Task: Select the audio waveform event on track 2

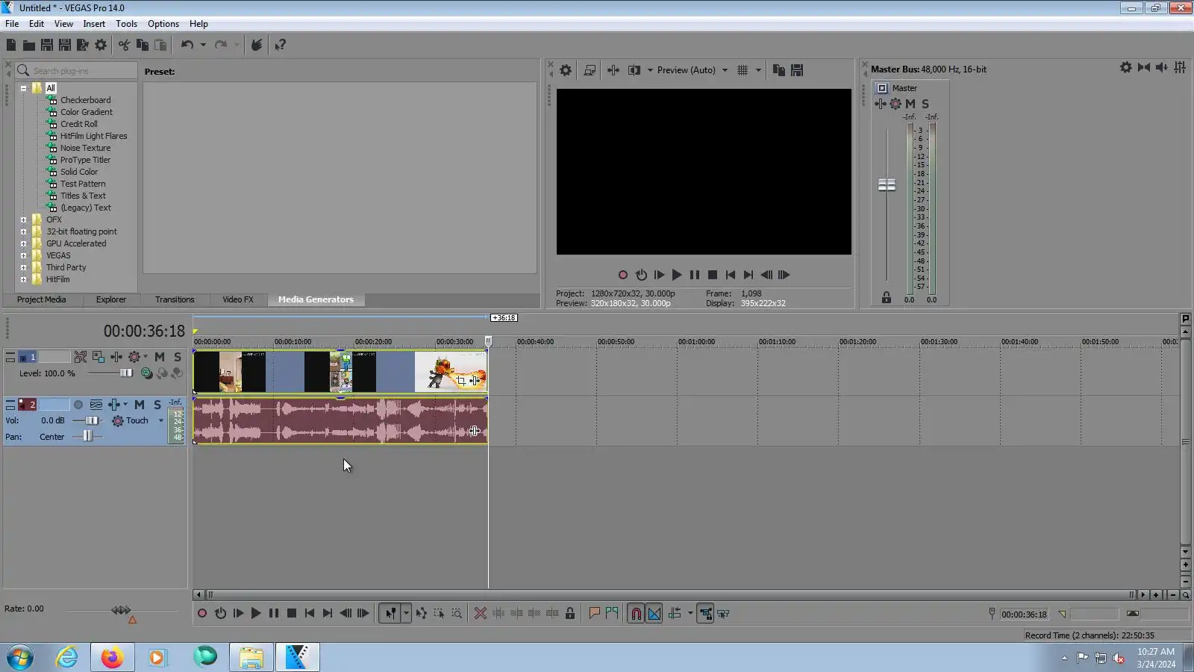Action: click(340, 421)
